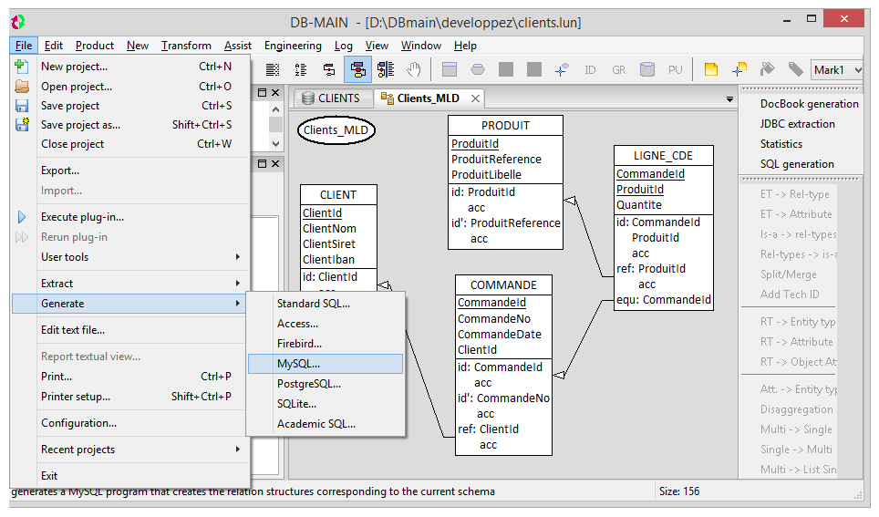This screenshot has height=517, width=879.
Task: Open the Edit menu
Action: click(x=53, y=46)
